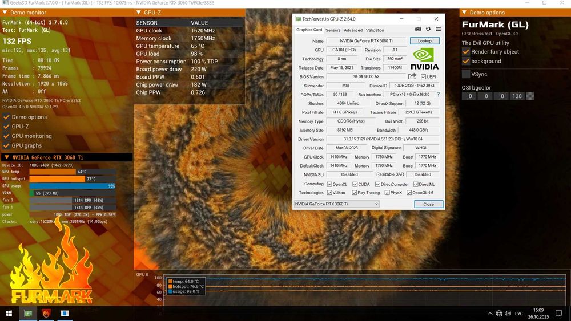Open the GPU selector dropdown in GPU-Z
571x321 pixels.
tap(336, 204)
